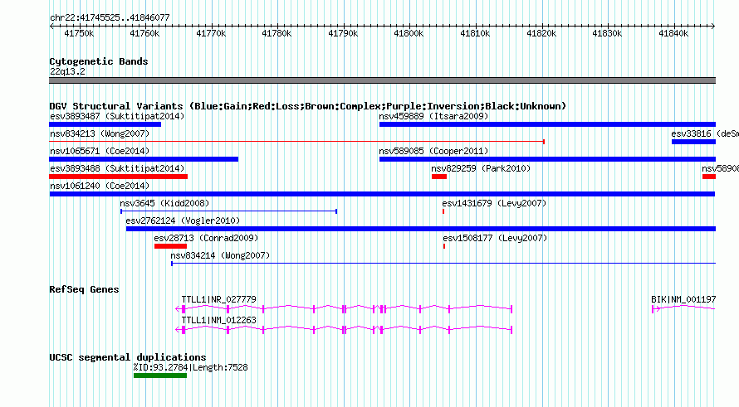739x407 pixels.
Task: Click the nsv589085 (Cooper2011) label
Action: [433, 151]
